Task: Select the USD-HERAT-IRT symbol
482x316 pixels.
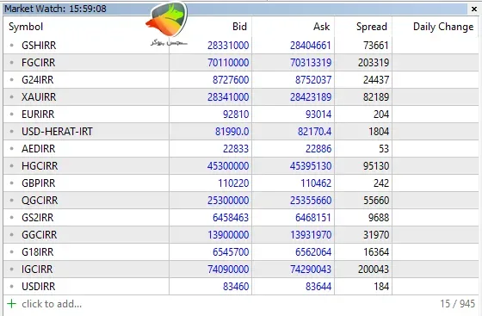Action: click(x=57, y=132)
